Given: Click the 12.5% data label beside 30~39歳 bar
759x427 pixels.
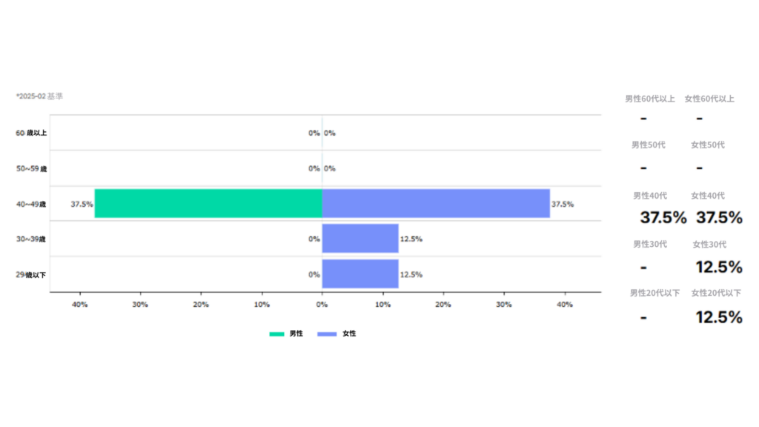Looking at the screenshot, I should pyautogui.click(x=411, y=239).
